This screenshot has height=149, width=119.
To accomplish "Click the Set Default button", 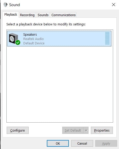I will (x=73, y=130).
